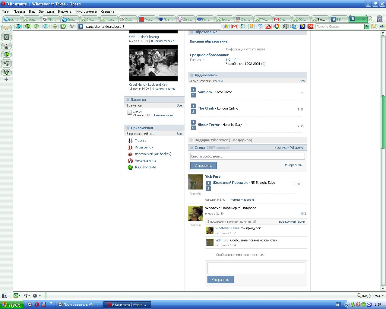Click the RU language indicator in tray
This screenshot has height=309, width=386.
click(338, 305)
